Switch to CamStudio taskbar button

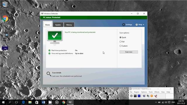click(x=50, y=102)
